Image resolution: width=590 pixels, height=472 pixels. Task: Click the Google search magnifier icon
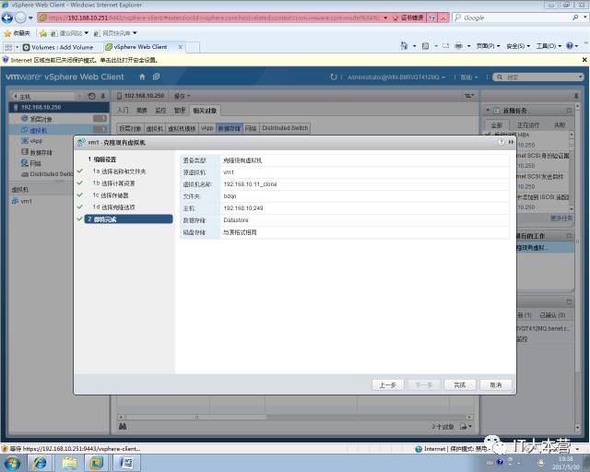tap(575, 18)
